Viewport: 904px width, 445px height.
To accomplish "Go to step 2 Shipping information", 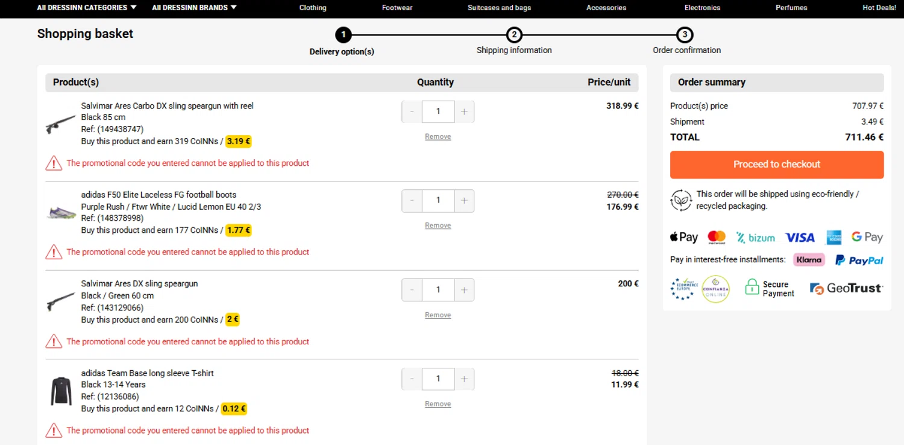I will click(514, 35).
